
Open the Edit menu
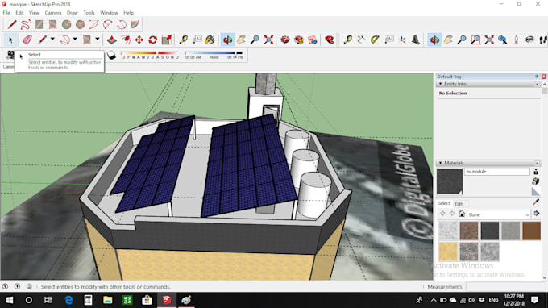point(19,13)
